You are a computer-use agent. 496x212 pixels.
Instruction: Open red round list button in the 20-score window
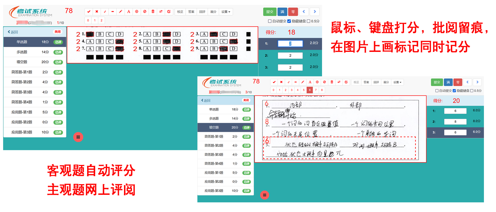(265, 195)
